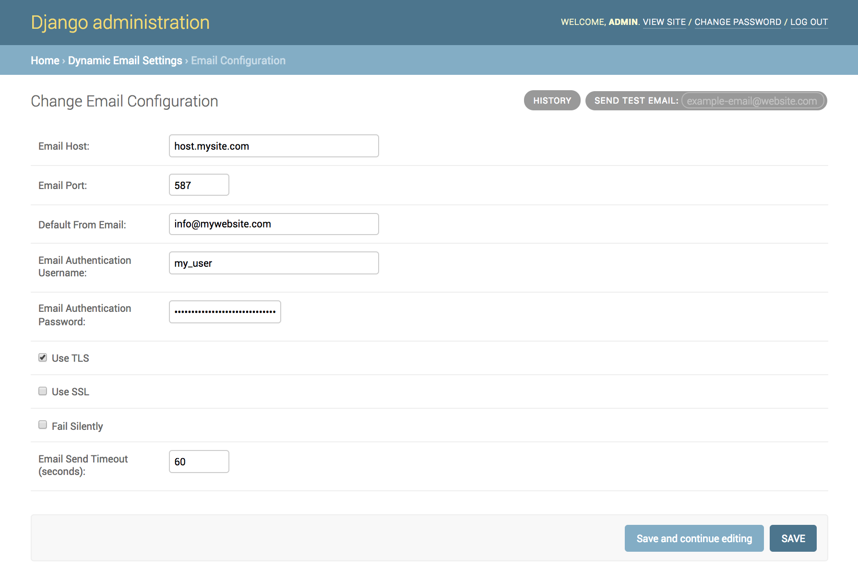This screenshot has width=858, height=569.
Task: Uncheck the Use TLS checkbox
Action: pyautogui.click(x=43, y=357)
